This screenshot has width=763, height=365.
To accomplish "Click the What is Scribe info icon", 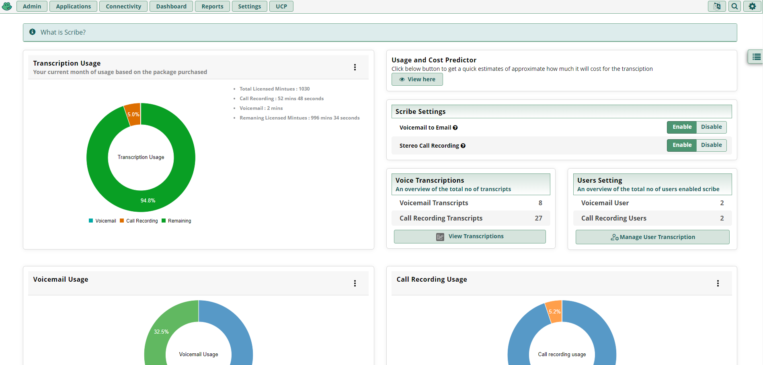I will (x=33, y=32).
